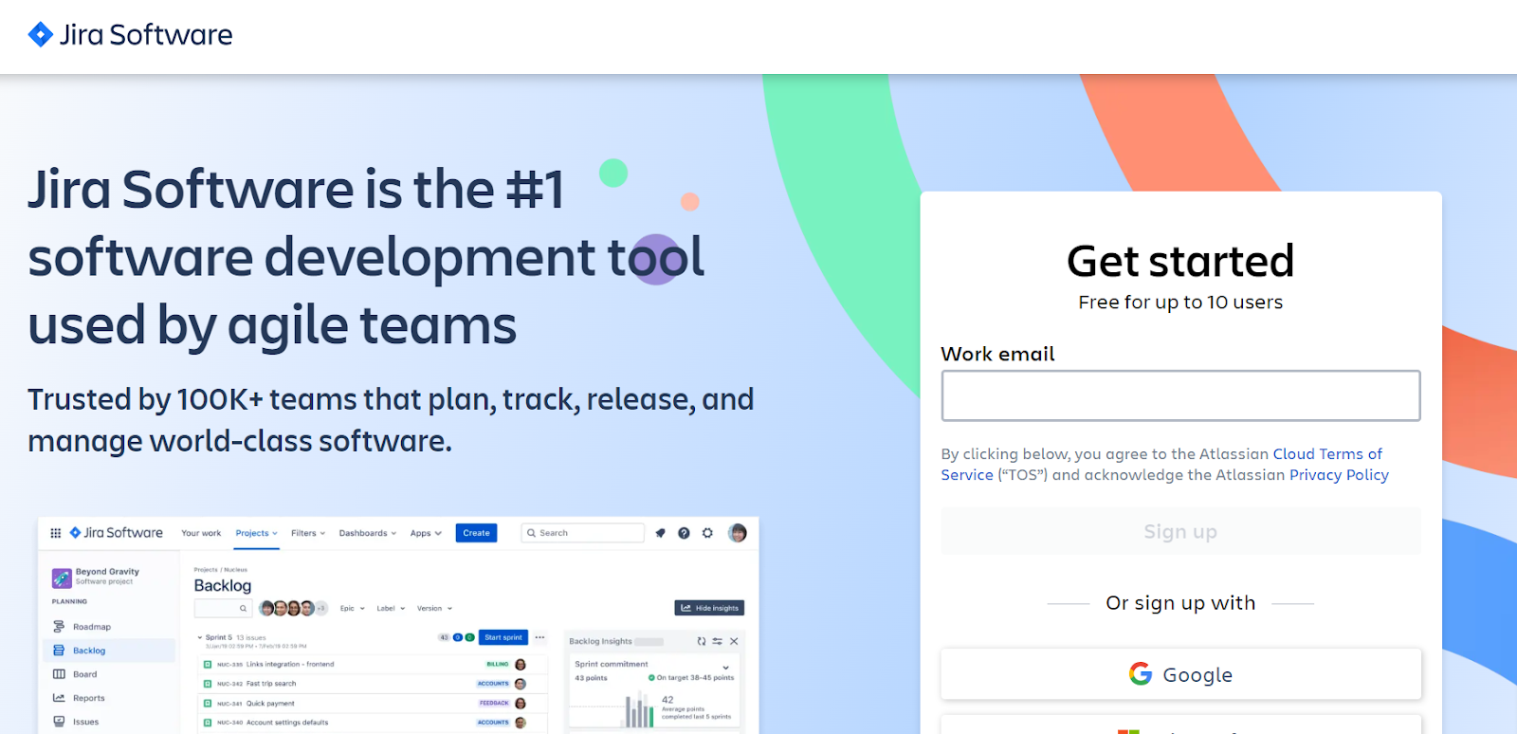Open the notifications icon in preview navbar

(x=660, y=533)
